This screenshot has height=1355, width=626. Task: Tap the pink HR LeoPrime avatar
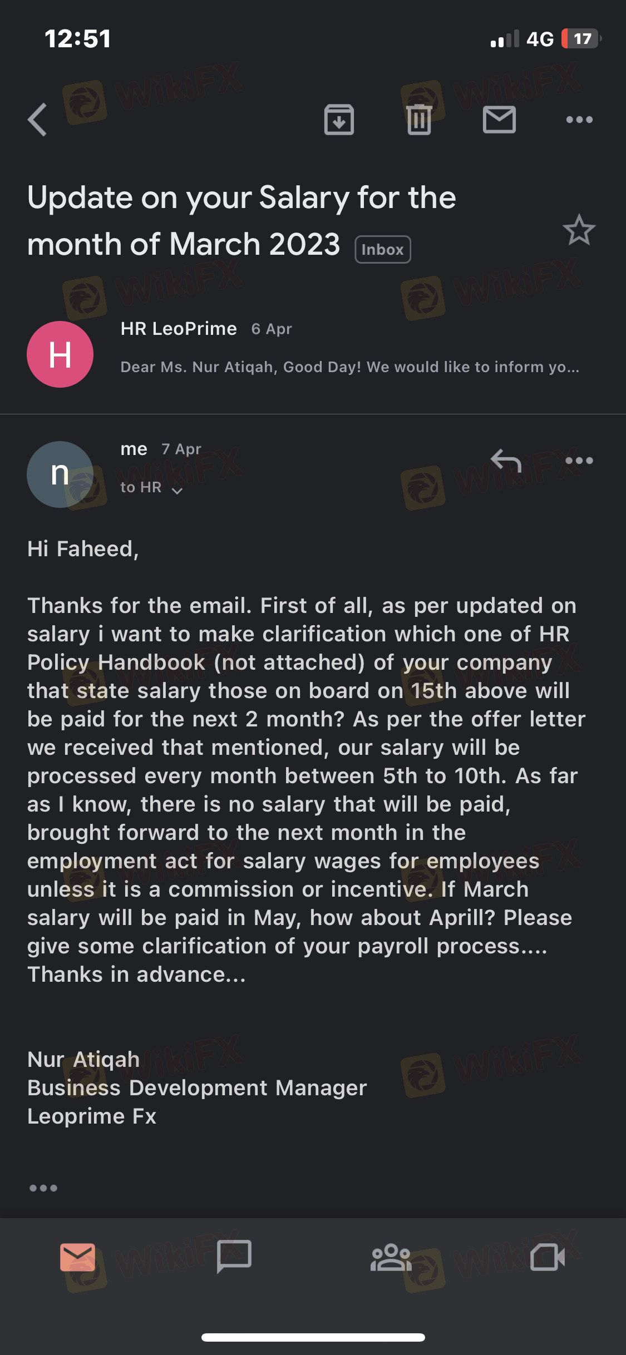coord(60,354)
